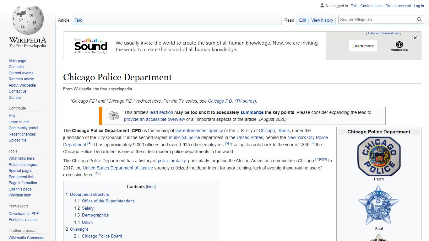Open the Wikidata item link

point(20,195)
